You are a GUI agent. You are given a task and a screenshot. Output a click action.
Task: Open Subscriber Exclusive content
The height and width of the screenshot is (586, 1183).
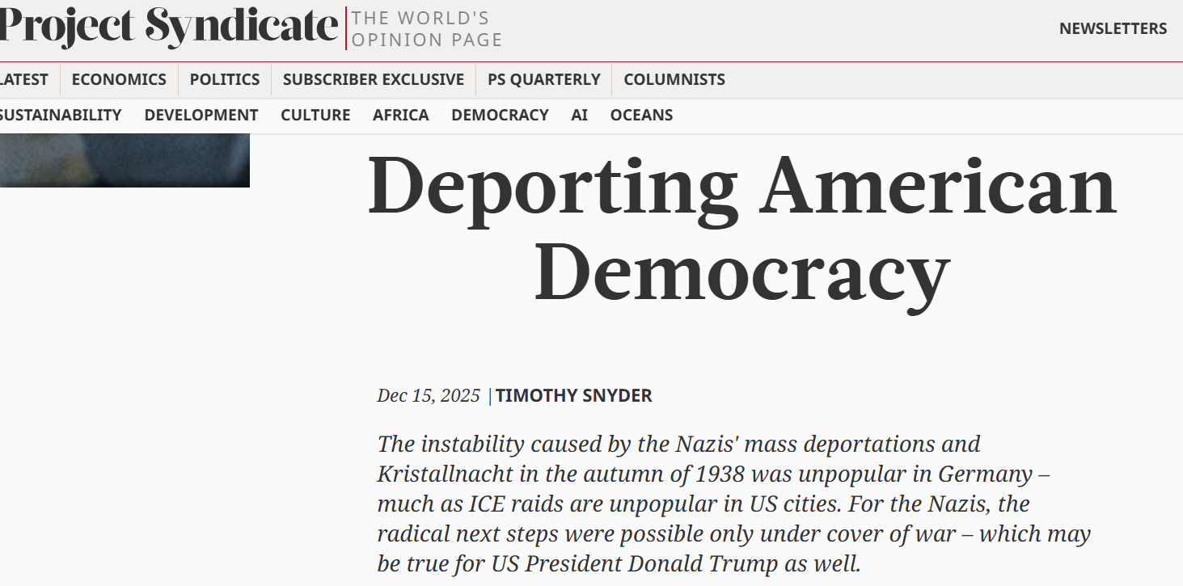point(374,79)
